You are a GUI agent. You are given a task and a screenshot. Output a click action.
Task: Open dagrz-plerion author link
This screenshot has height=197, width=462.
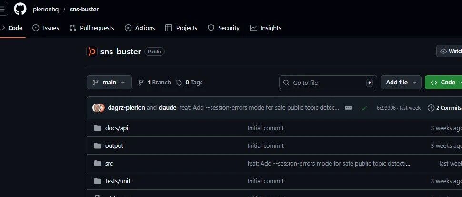pos(126,108)
